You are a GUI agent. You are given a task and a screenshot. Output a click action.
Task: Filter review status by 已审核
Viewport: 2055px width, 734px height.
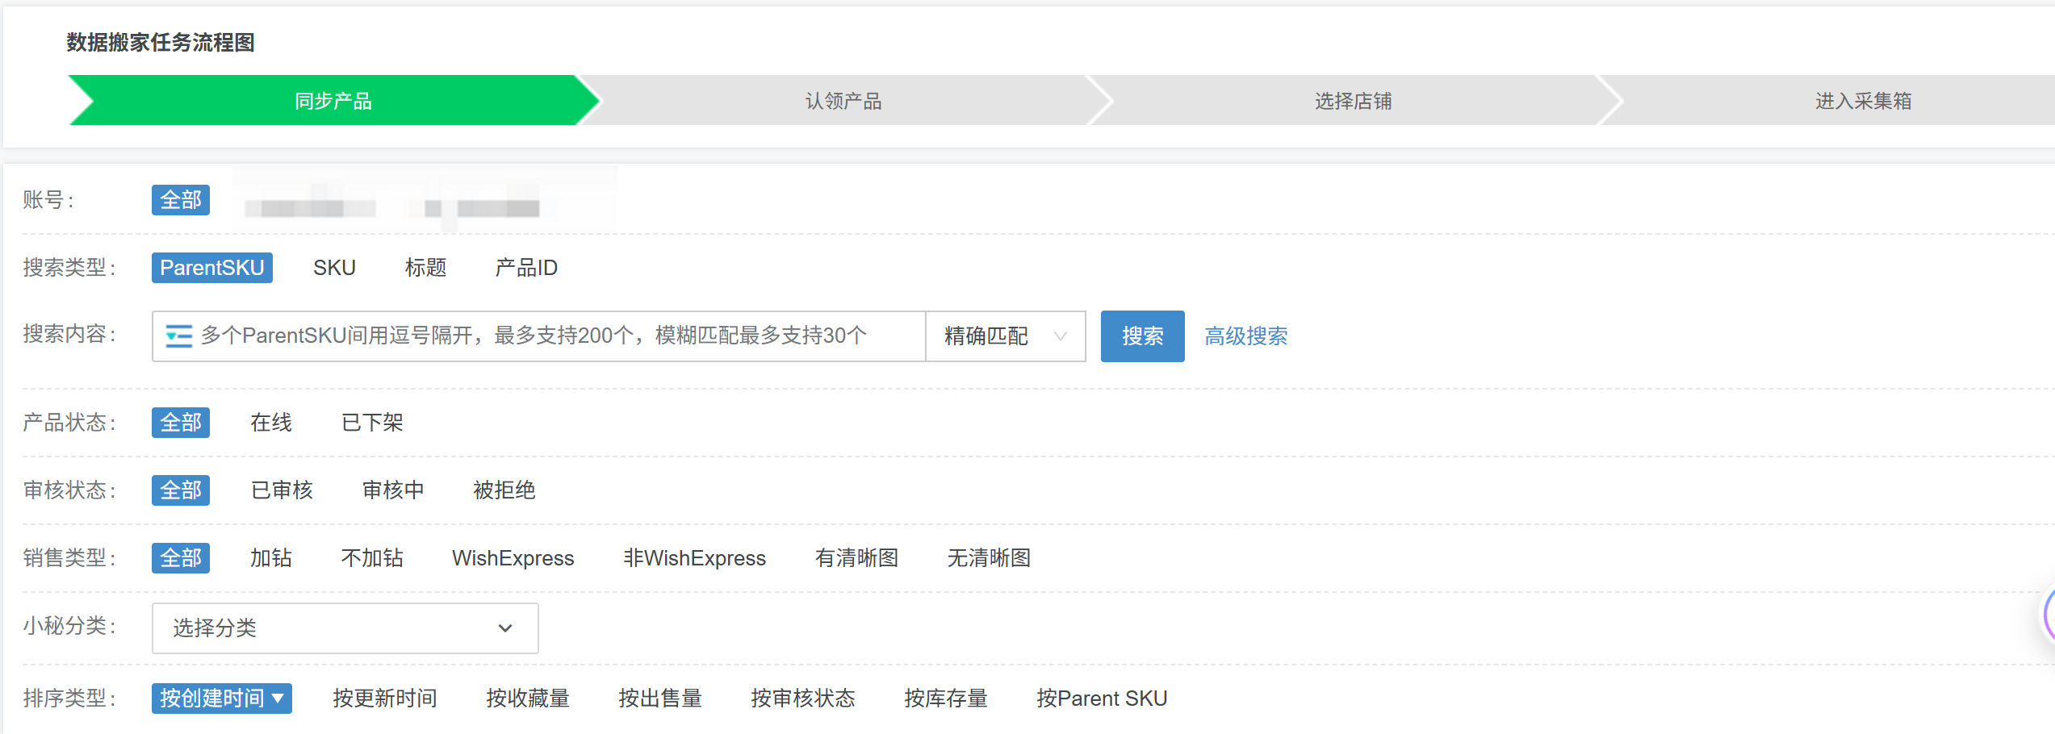pyautogui.click(x=282, y=490)
